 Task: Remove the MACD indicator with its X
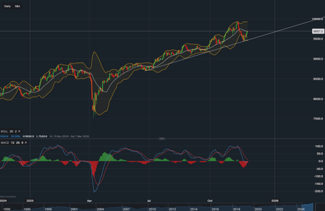click(26, 142)
